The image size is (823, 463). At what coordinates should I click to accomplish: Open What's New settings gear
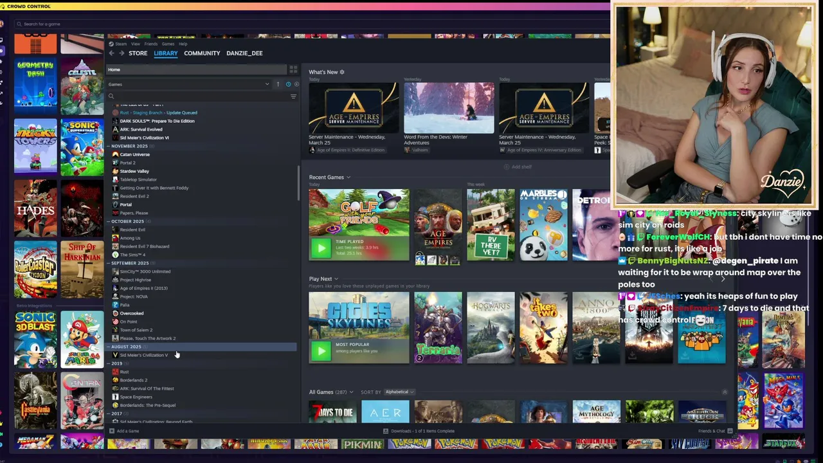[342, 72]
